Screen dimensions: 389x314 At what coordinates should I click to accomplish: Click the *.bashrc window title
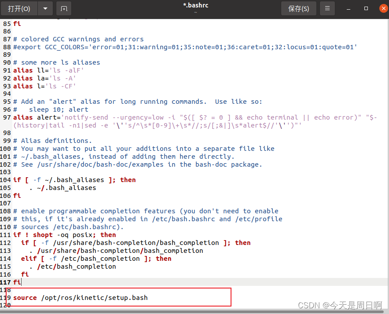196,5
